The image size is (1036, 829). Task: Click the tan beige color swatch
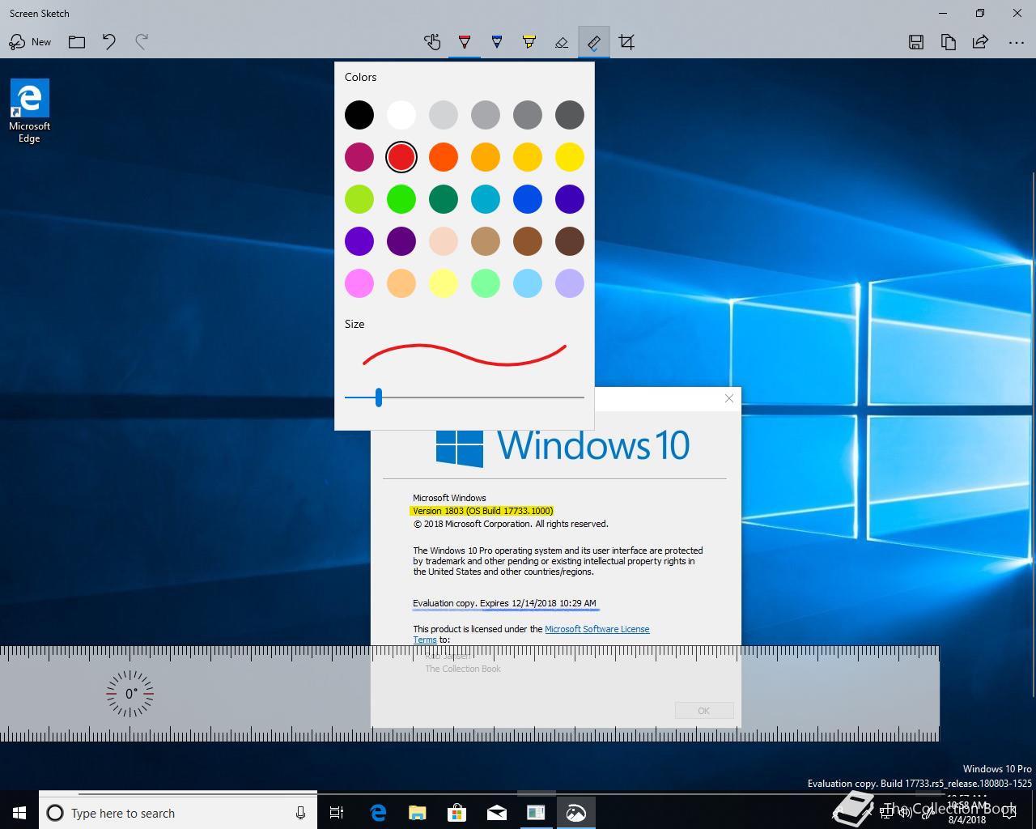point(486,241)
